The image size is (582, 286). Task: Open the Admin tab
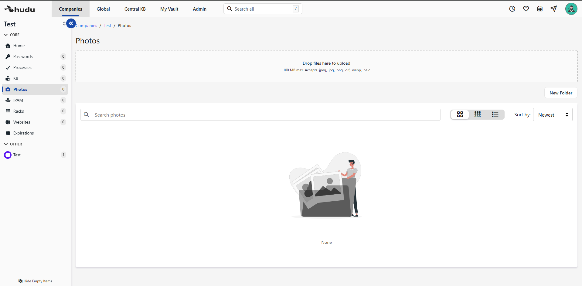pyautogui.click(x=200, y=9)
